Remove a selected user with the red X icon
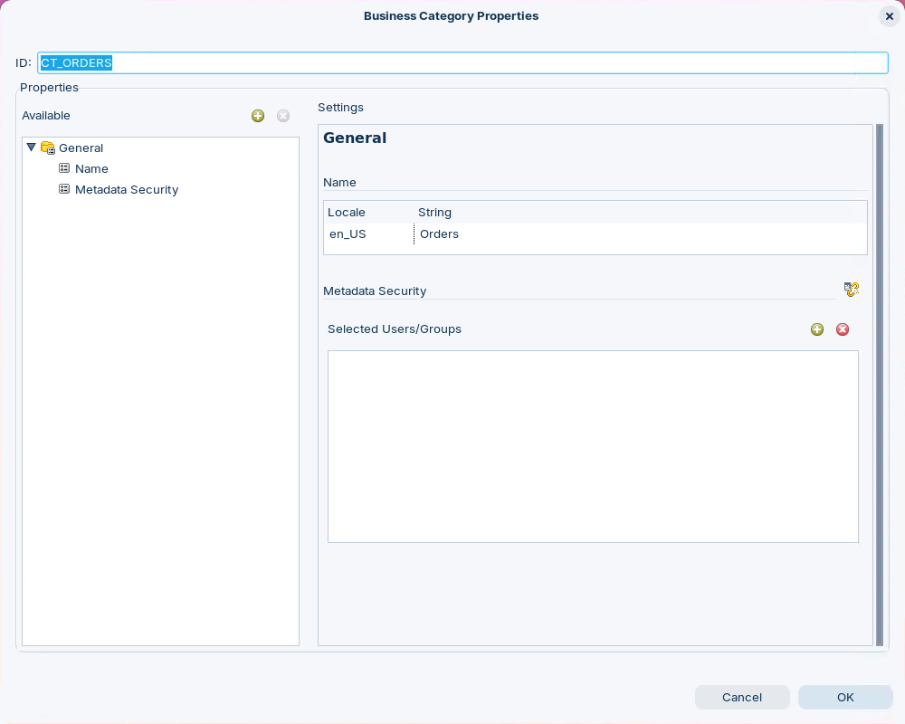 click(843, 329)
